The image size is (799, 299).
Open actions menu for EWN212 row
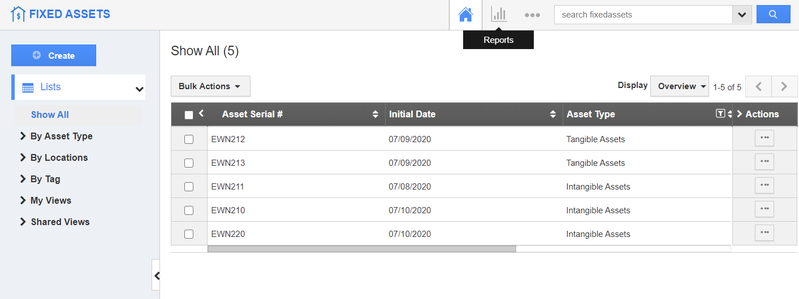(x=764, y=138)
